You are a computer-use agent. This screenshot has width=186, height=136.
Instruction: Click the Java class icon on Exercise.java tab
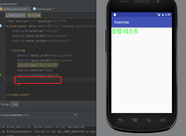34,9
